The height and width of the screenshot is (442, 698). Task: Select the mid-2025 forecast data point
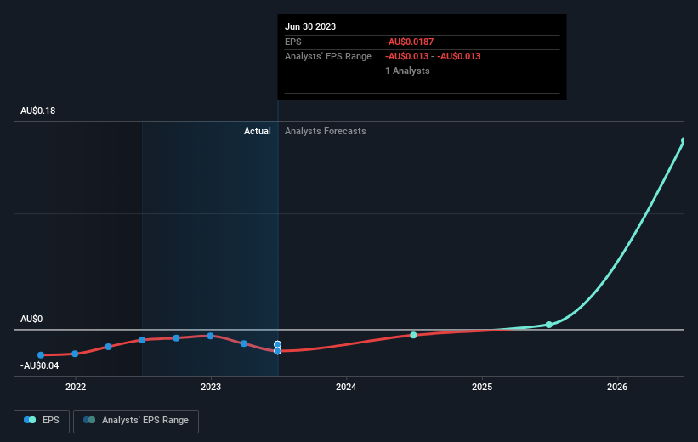(549, 325)
